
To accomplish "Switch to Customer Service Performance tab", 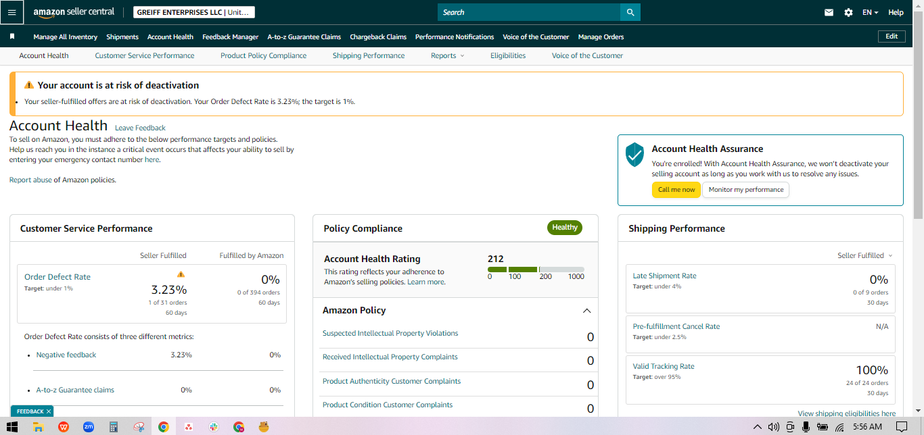I will click(x=145, y=55).
